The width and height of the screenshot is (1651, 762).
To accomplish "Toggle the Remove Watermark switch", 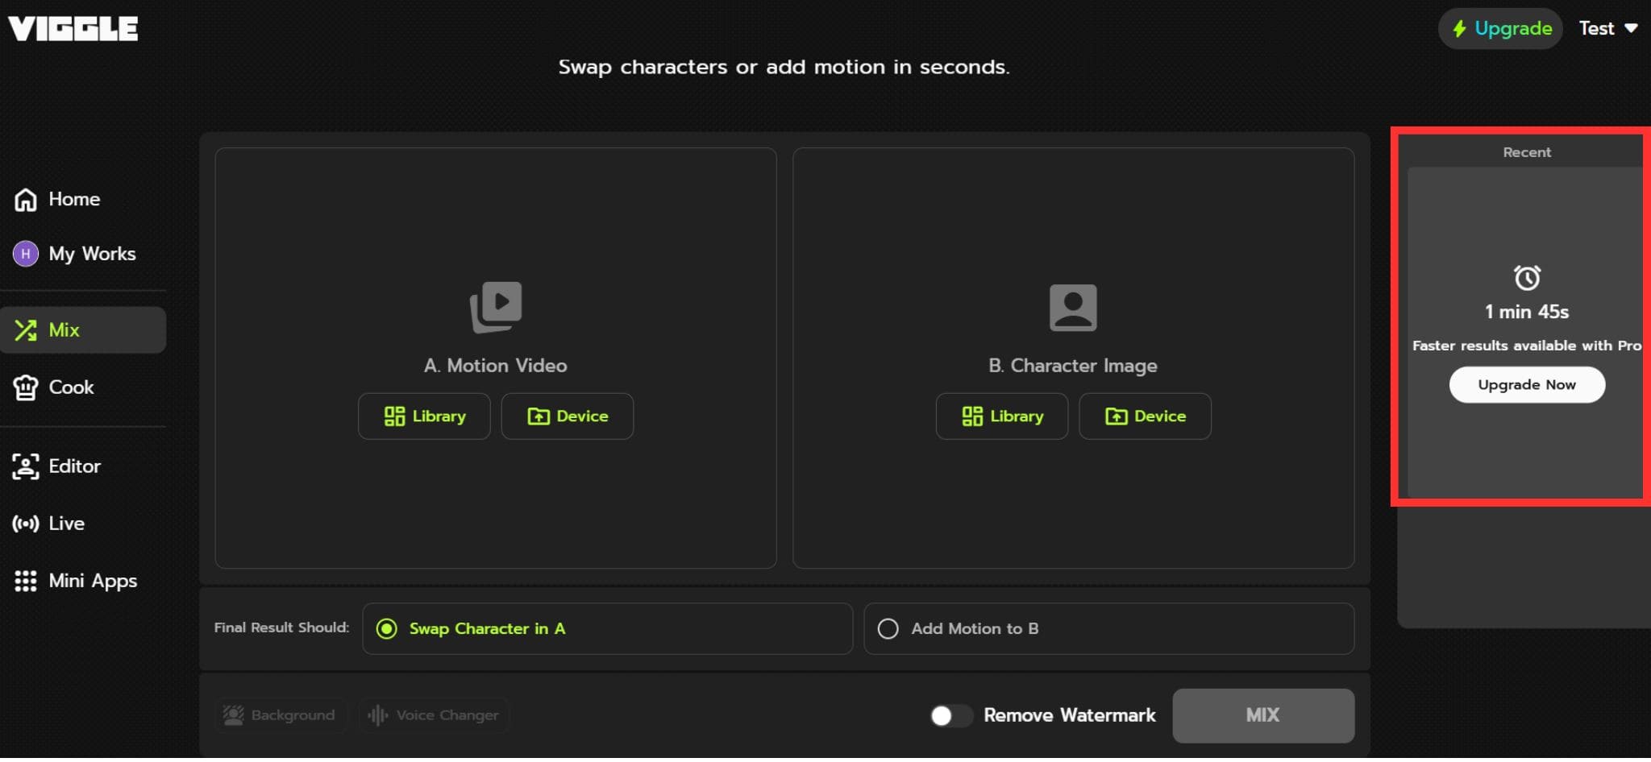I will [950, 715].
